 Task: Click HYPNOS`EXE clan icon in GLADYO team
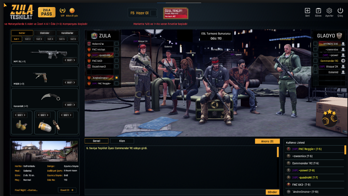coord(343,44)
